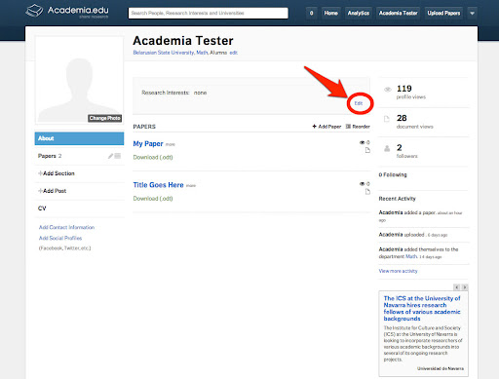Select the Papers sidebar section
499x379 pixels.
tap(50, 156)
